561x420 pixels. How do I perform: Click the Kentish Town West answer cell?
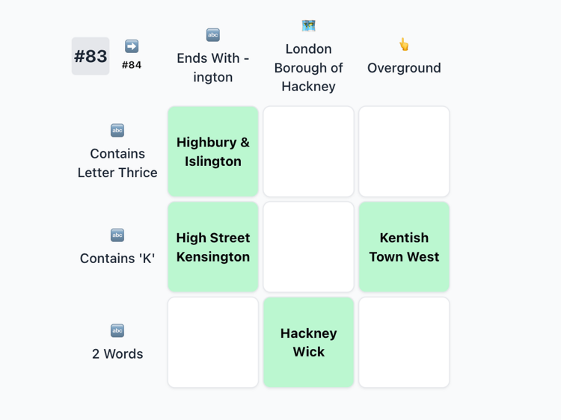pos(404,247)
